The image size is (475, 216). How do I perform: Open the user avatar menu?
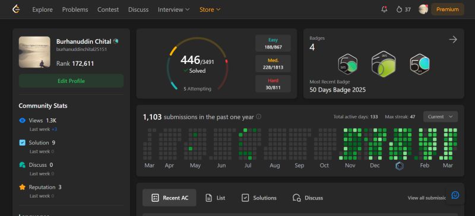423,9
